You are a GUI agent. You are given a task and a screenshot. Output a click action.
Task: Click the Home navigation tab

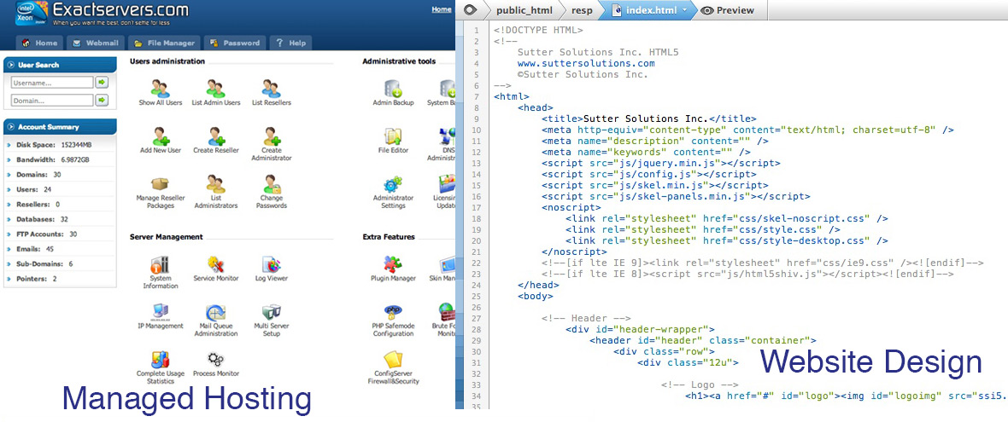tap(40, 43)
